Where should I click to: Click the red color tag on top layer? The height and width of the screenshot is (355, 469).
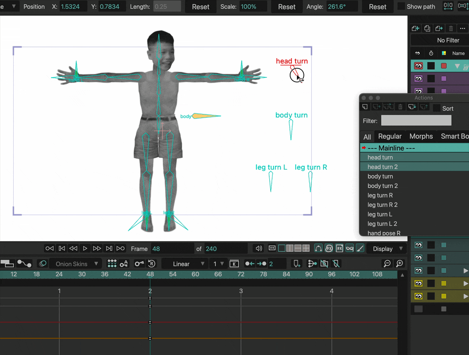(444, 66)
